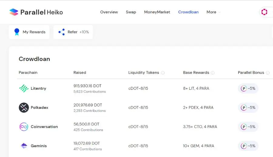Screen dimensions: 273x157
Task: Click the 8+ LIT, 4 PARA reward
Action: point(196,88)
